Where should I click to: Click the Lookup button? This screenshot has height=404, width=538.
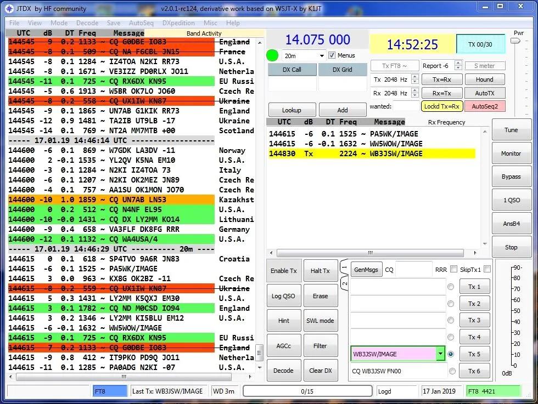point(292,110)
